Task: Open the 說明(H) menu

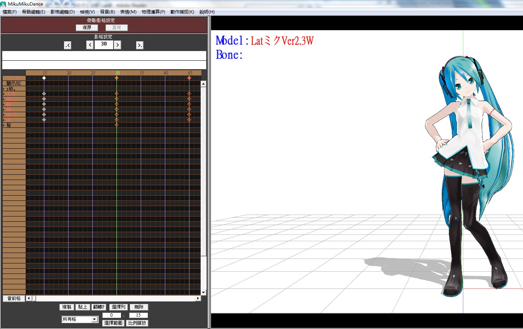Action: coord(207,12)
